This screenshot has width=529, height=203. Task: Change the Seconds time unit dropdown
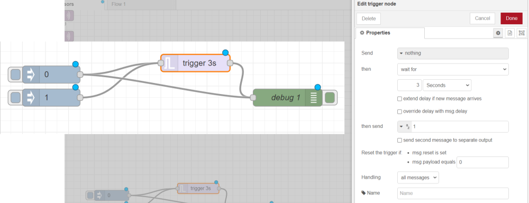point(447,85)
